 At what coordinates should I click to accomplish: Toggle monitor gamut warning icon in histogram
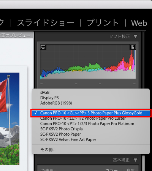coord(43,47)
